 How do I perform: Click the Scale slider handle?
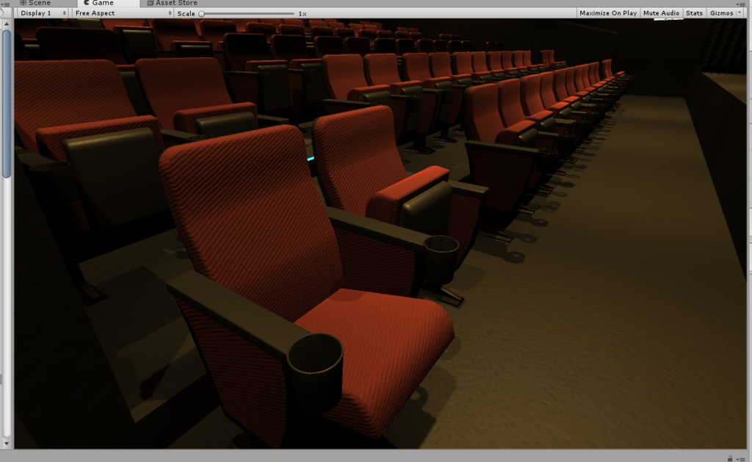(x=202, y=13)
